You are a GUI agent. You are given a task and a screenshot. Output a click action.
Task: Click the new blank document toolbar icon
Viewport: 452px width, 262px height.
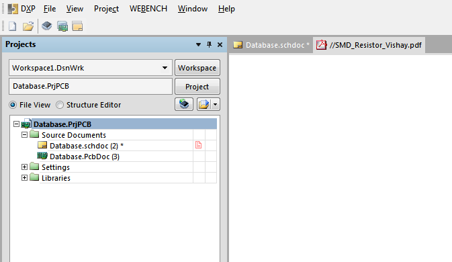pos(12,26)
